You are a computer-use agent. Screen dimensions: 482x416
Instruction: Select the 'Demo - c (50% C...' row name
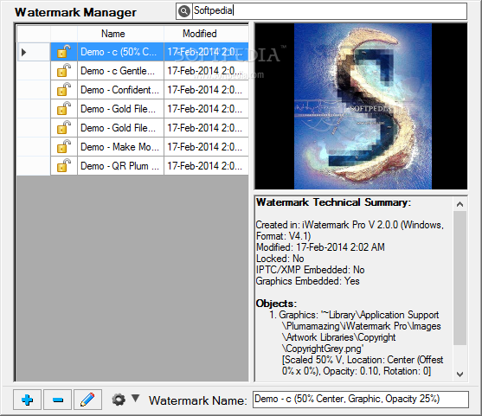click(120, 52)
